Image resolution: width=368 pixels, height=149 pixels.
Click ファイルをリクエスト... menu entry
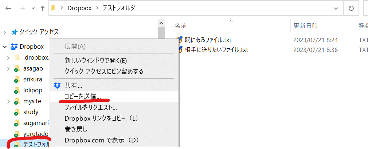pos(91,107)
